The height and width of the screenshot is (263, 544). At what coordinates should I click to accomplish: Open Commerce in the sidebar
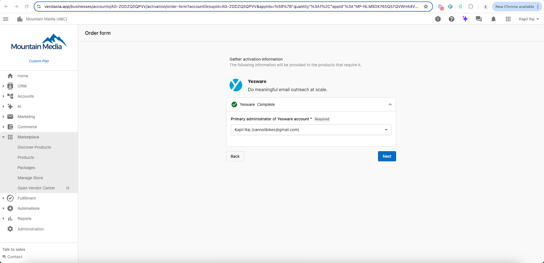27,127
